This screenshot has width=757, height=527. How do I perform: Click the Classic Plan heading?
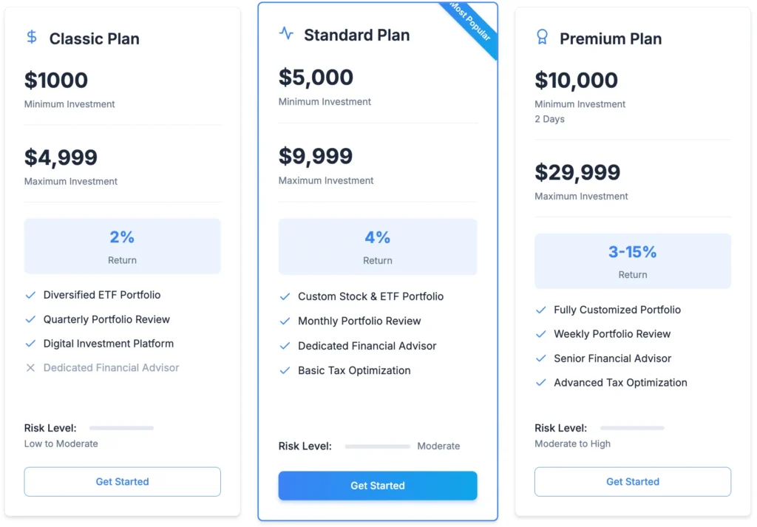tap(94, 38)
